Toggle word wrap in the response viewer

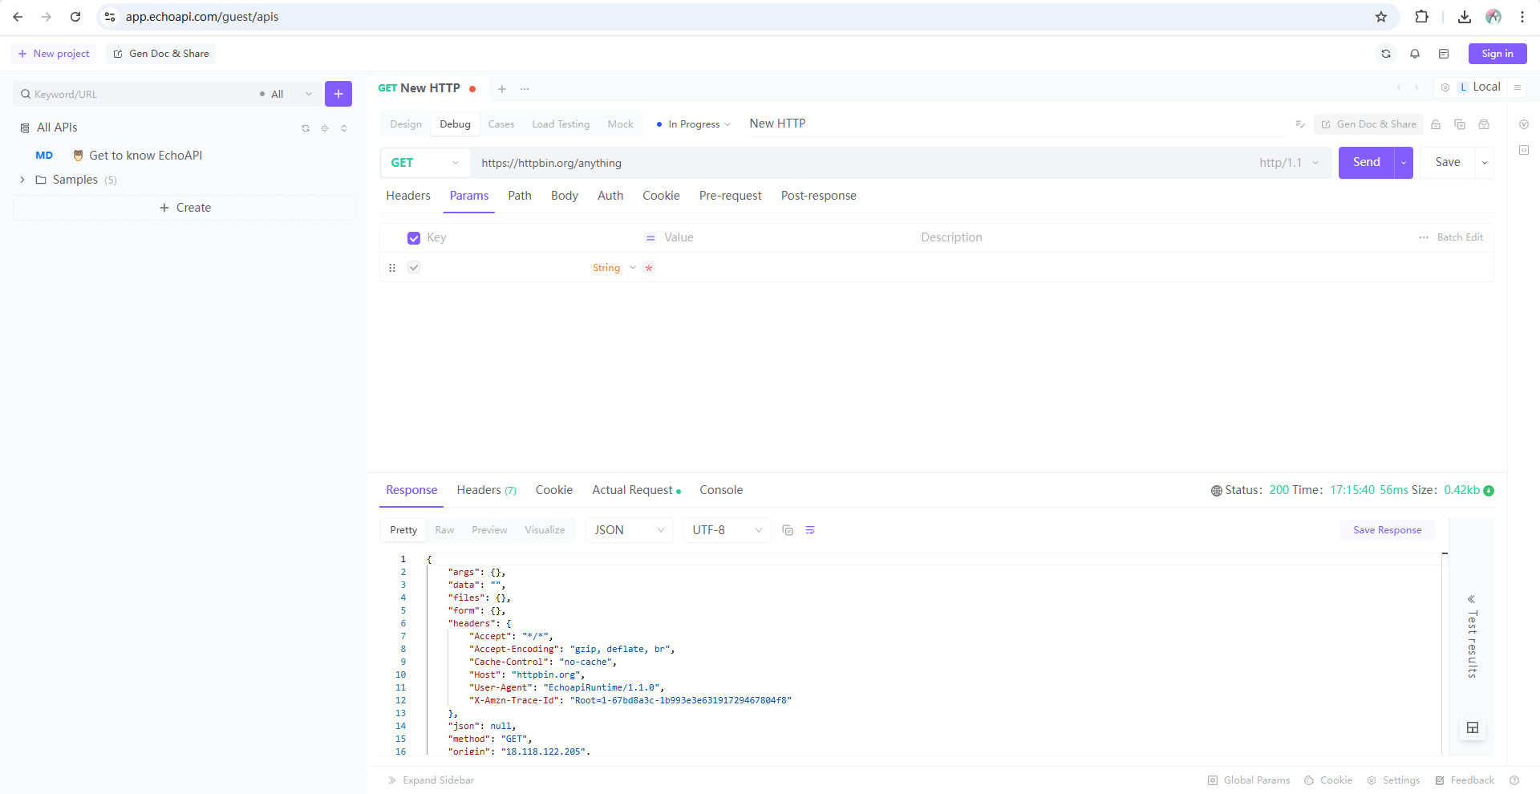(x=810, y=530)
